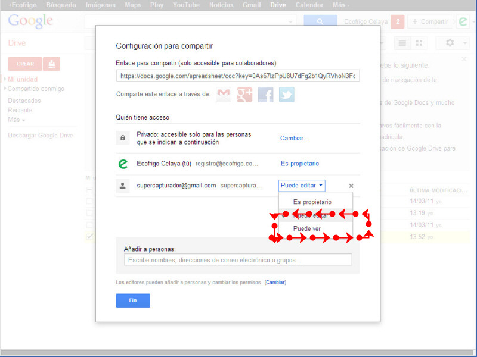Click upload icon next to CREAR
Viewport: 477px width, 357px height.
51,64
